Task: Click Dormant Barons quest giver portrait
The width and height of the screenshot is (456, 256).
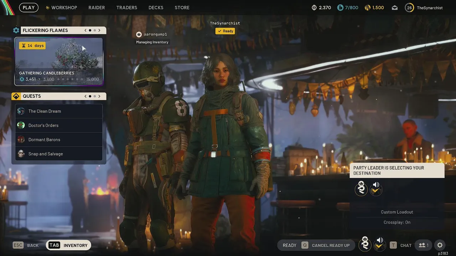Action: (x=21, y=139)
